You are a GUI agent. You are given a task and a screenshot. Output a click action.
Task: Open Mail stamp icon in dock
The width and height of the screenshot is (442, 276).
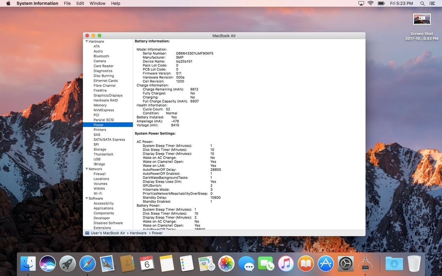tap(107, 263)
